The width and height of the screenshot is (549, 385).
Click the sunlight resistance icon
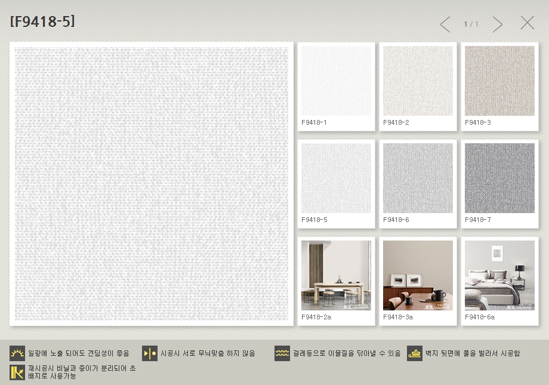click(x=17, y=353)
